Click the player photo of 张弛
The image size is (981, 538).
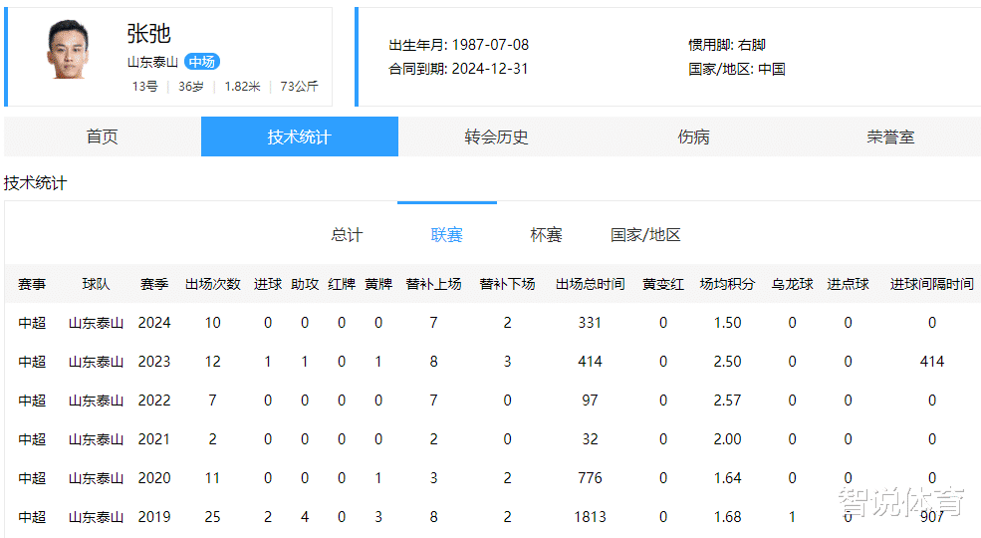click(x=68, y=50)
